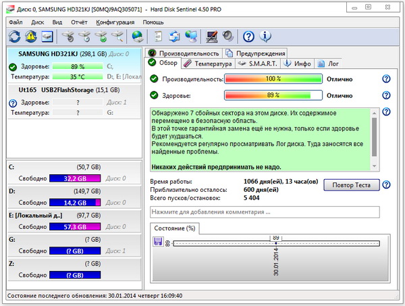Click the help icon beside the Производительность bar
This screenshot has width=405, height=306.
pyautogui.click(x=386, y=79)
